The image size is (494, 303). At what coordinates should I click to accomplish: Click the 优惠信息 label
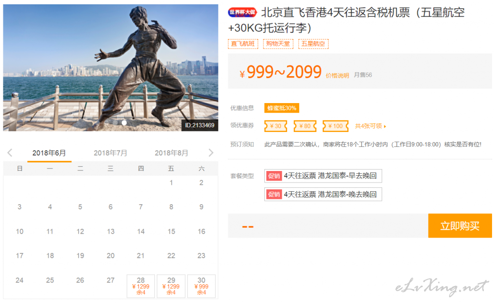click(242, 108)
